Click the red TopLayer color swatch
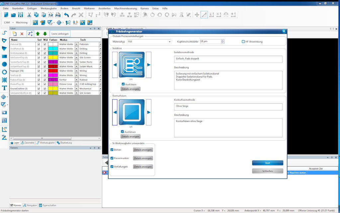Viewport: 340px width, 213px height. click(x=53, y=71)
